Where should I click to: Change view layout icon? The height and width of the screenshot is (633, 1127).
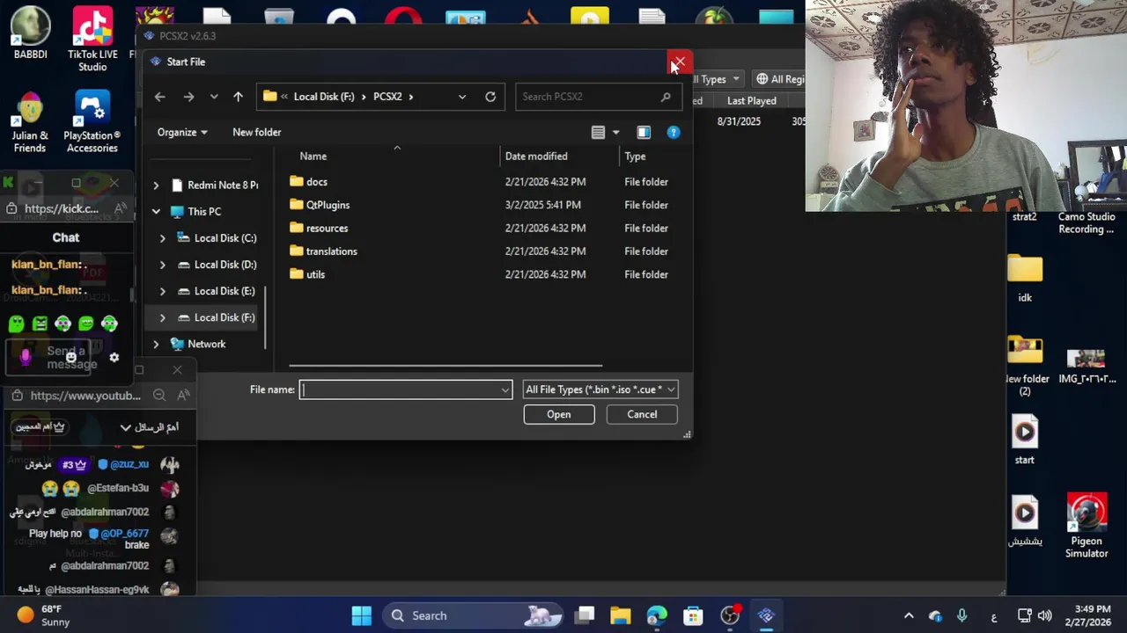point(598,132)
